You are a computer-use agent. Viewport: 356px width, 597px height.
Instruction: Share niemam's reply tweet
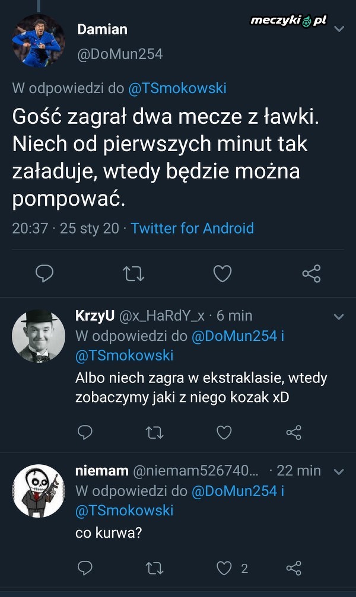click(x=294, y=569)
